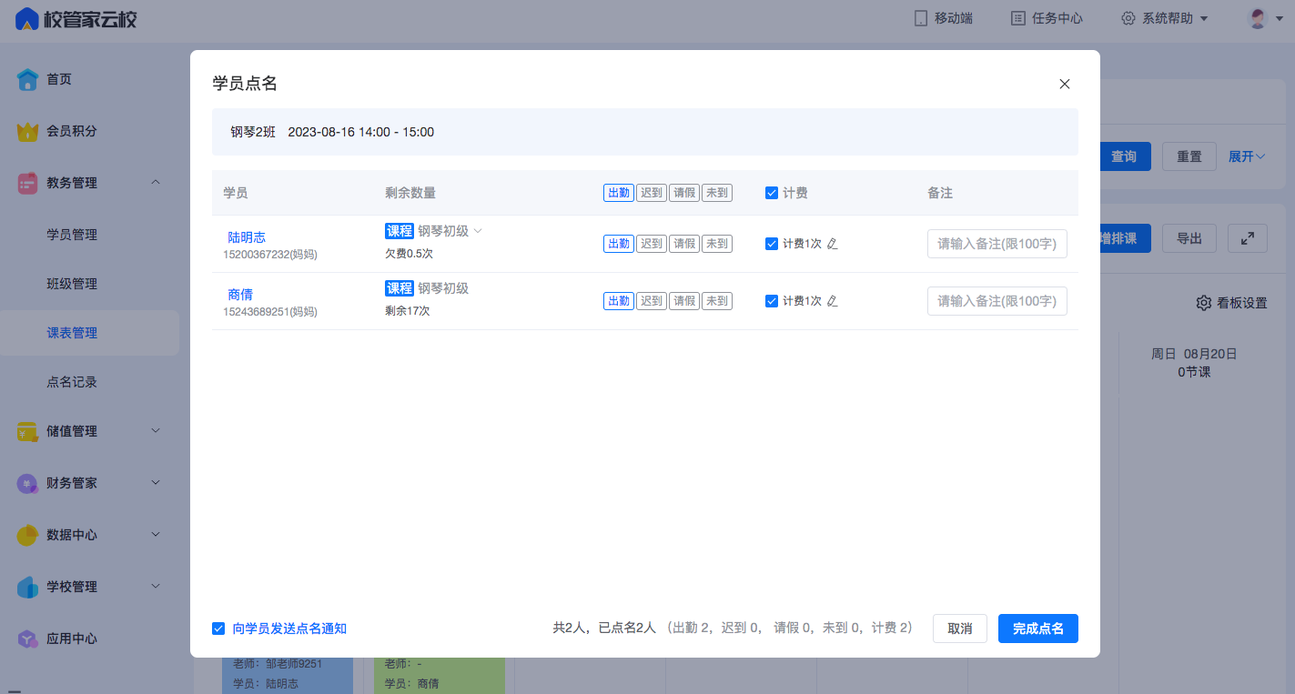Click remark input for 陆明志
This screenshot has height=694, width=1295.
point(997,244)
